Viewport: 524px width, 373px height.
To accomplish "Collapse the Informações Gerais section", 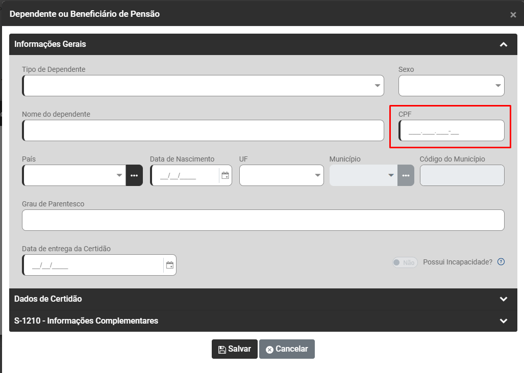I will (504, 44).
